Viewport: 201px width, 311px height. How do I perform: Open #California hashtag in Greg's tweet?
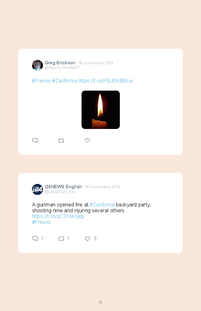click(x=65, y=81)
